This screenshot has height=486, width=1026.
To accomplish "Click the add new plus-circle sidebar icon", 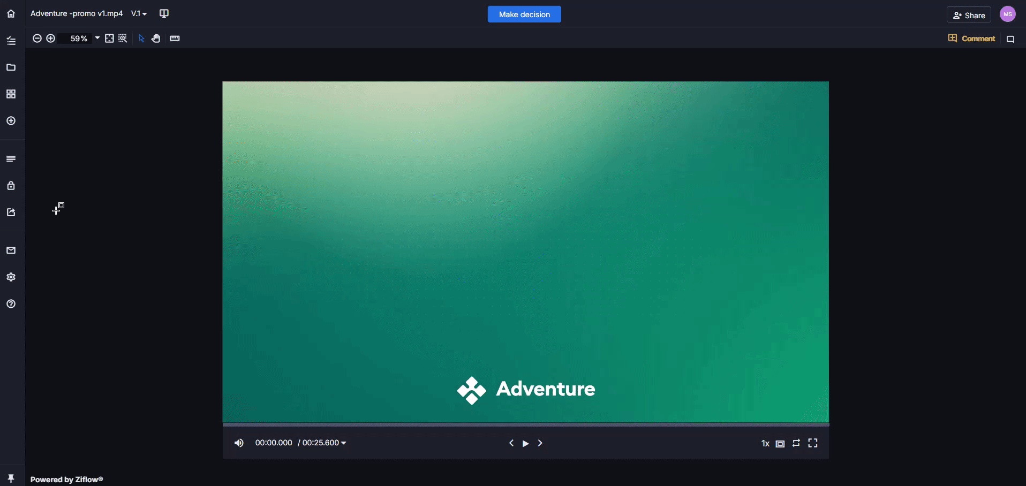I will tap(11, 121).
